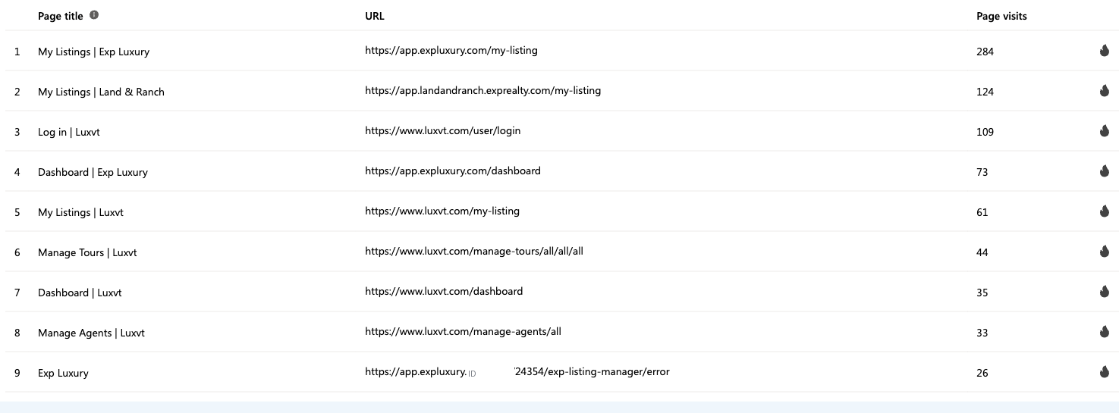
Task: Click the 124 page visits value
Action: pyautogui.click(x=985, y=92)
